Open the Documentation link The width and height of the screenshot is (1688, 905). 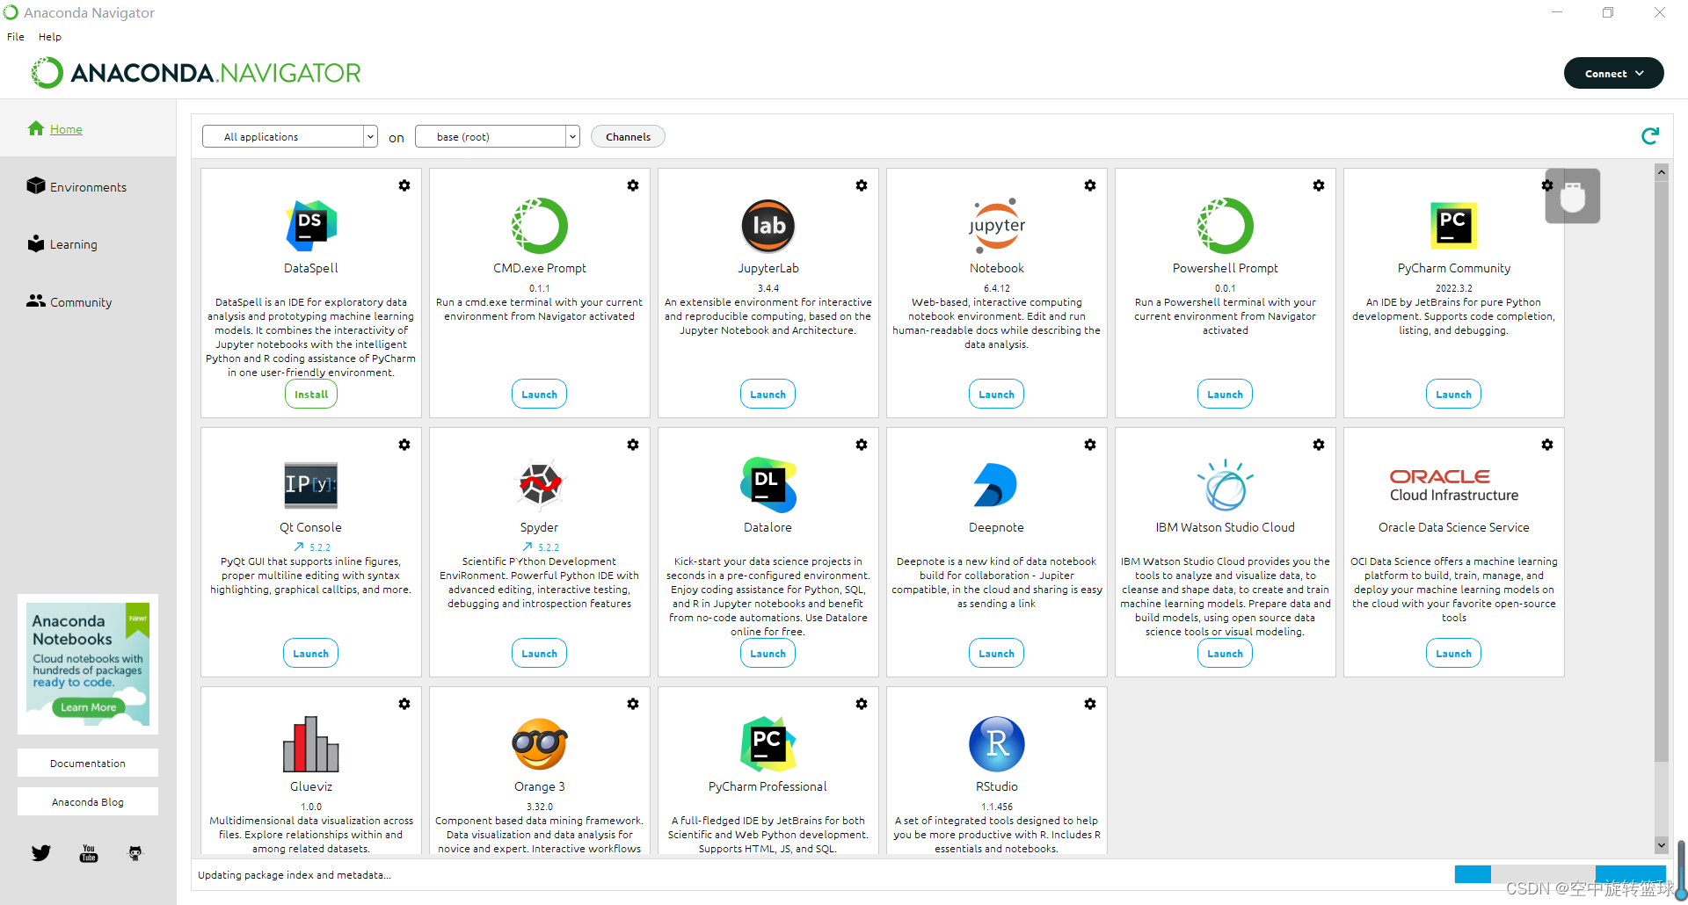pyautogui.click(x=88, y=763)
